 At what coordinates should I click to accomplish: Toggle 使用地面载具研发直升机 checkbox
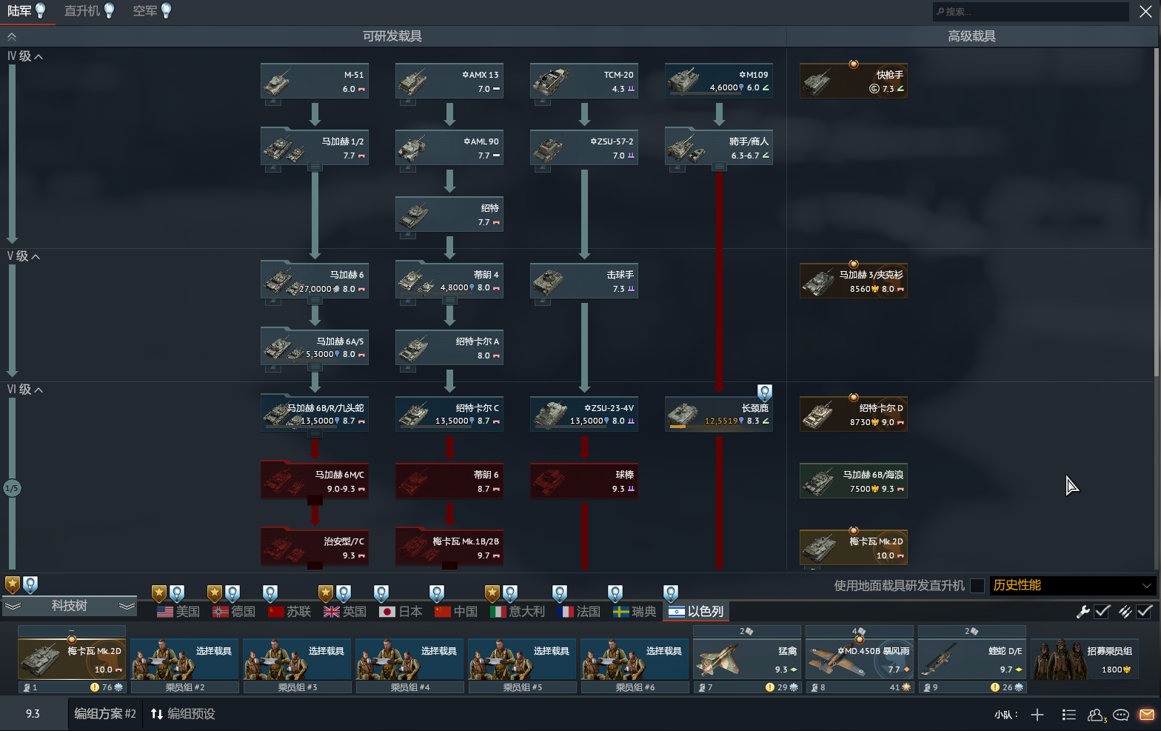click(x=977, y=586)
